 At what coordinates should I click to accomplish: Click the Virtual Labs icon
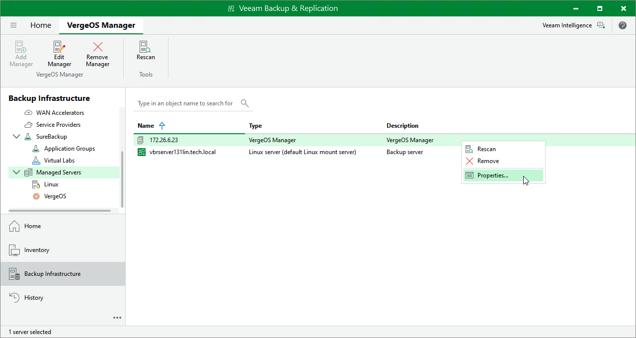click(36, 161)
